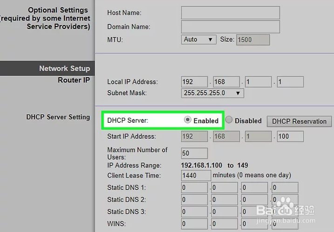
Task: Click Local IP Address third octet field
Action: (x=258, y=82)
